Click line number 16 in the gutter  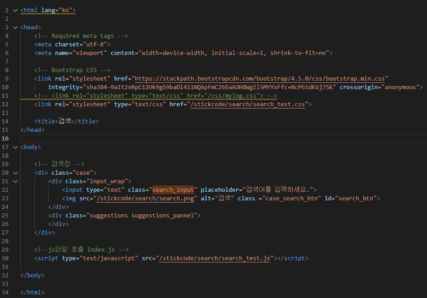coord(5,138)
